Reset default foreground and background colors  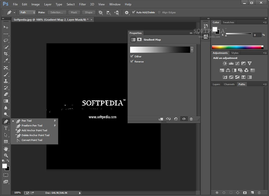[3, 161]
